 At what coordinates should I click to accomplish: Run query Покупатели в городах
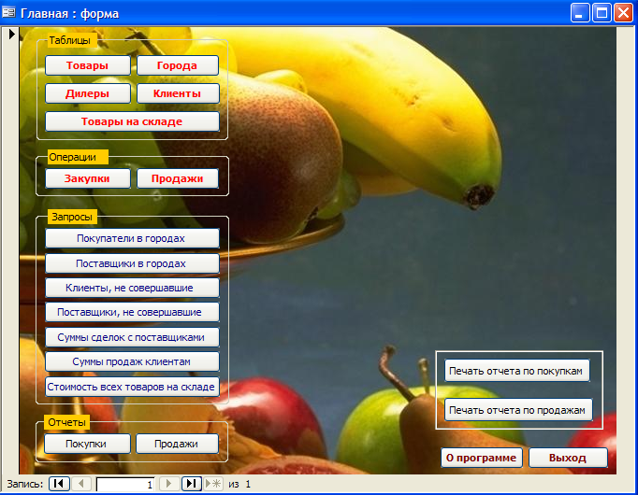[132, 238]
